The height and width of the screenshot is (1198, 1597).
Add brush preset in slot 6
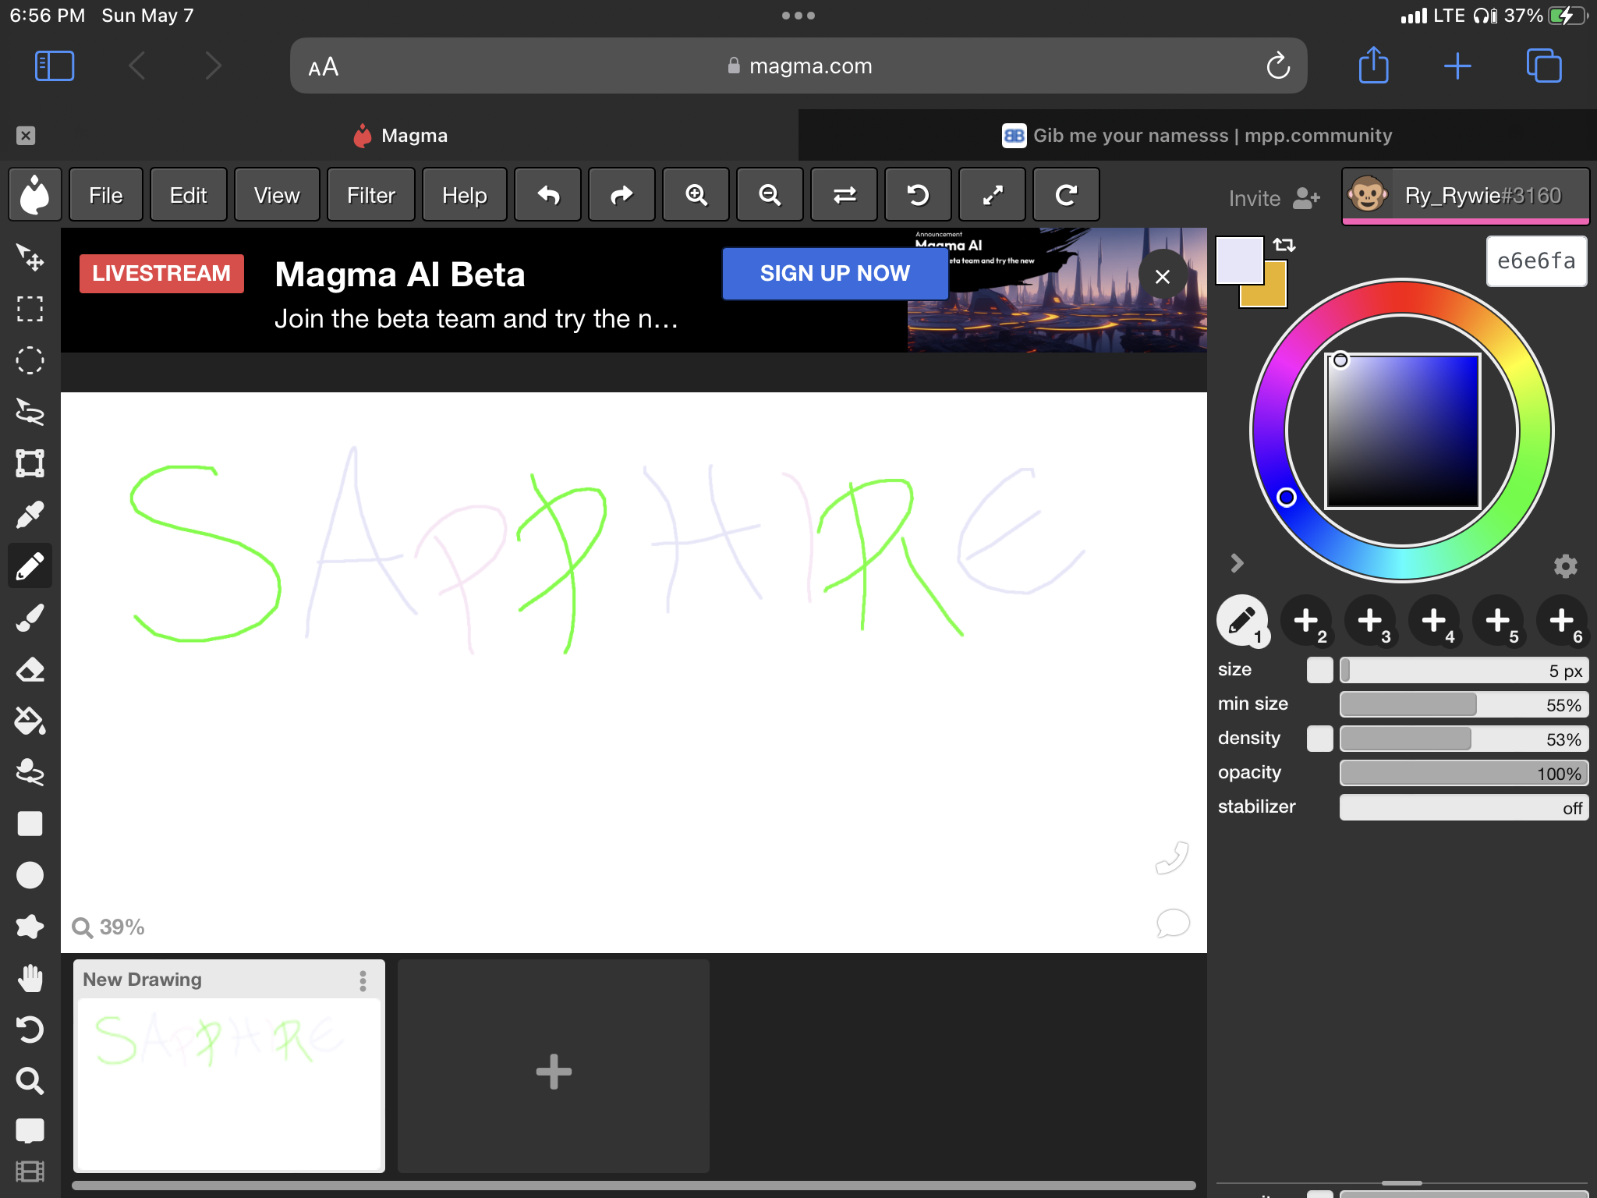tap(1562, 621)
